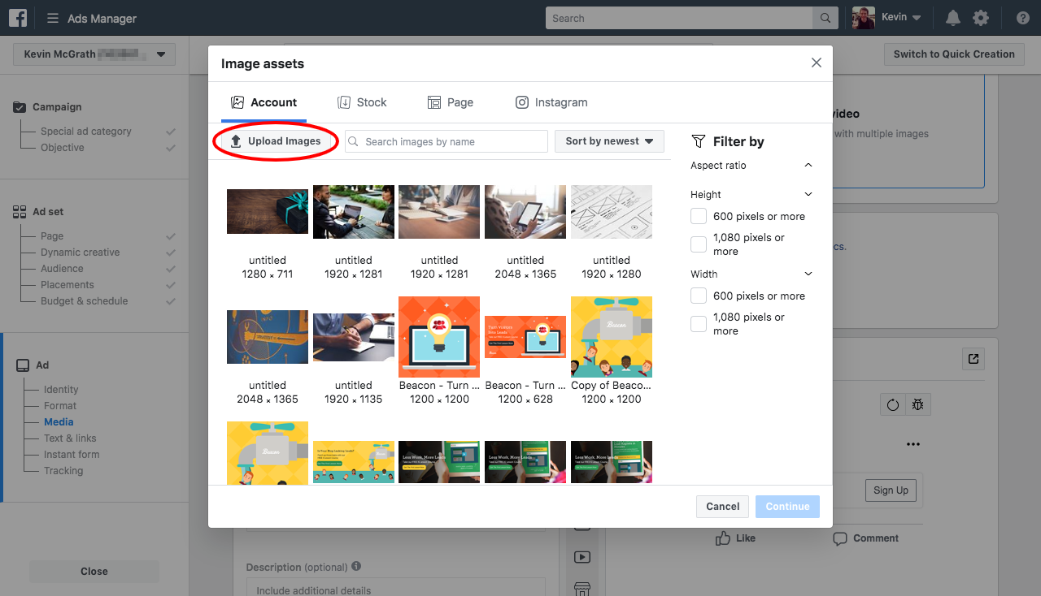Switch to the Stock tab
The width and height of the screenshot is (1041, 596).
pyautogui.click(x=362, y=102)
